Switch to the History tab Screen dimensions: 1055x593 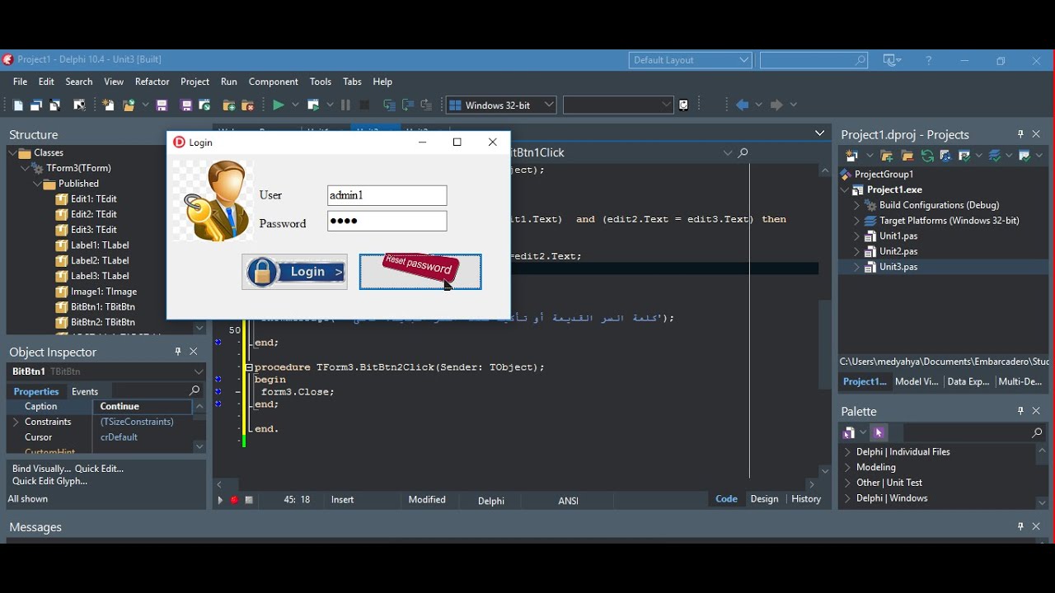click(x=807, y=500)
